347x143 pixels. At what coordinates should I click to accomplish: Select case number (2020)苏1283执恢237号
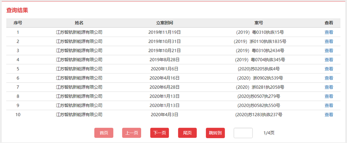[x=259, y=114]
